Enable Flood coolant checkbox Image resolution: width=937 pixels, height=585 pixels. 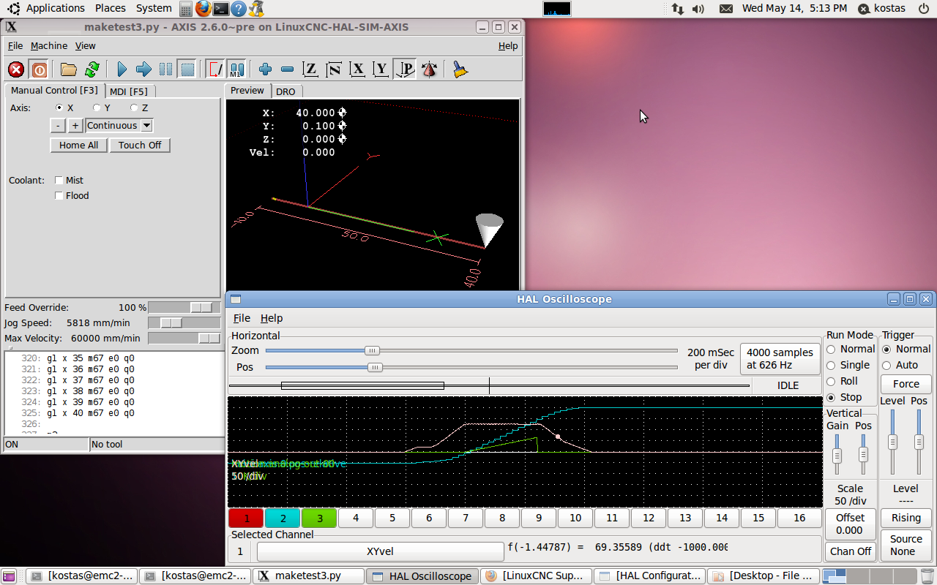click(59, 195)
